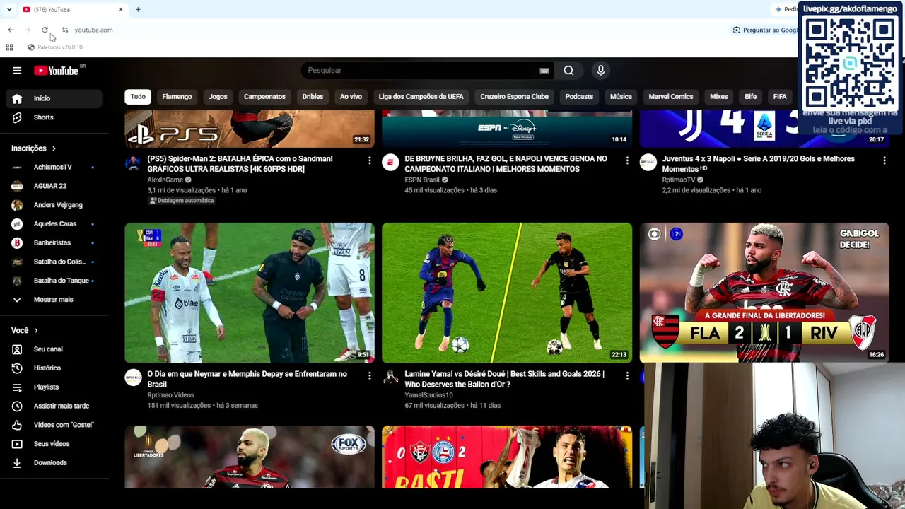Expand the Você section chevron
Viewport: 905px width, 509px height.
pos(36,331)
